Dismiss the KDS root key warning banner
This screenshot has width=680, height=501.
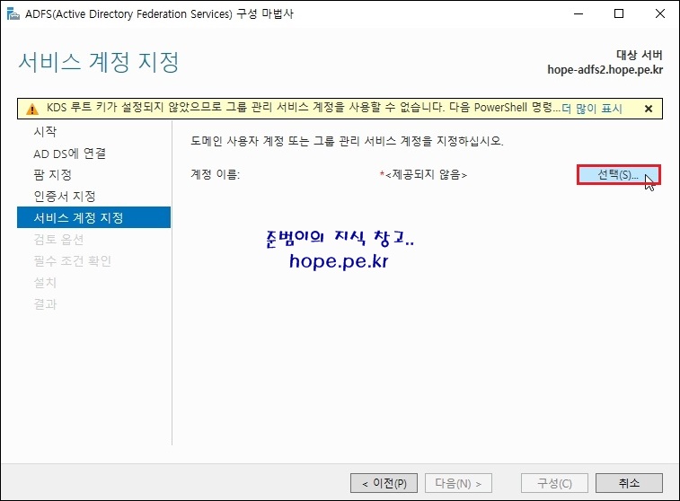(x=649, y=109)
